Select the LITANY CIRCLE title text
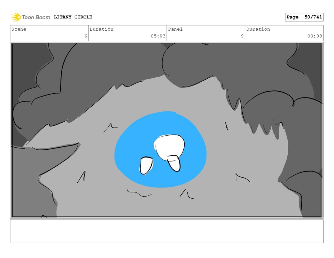Image resolution: width=334 pixels, height=258 pixels. point(73,17)
